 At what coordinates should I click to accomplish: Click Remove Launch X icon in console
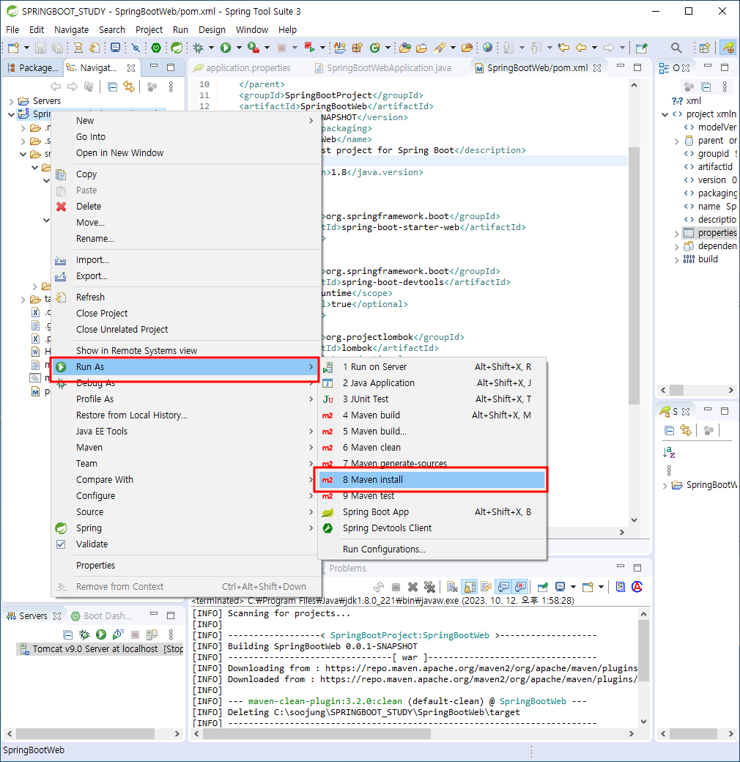coord(412,587)
